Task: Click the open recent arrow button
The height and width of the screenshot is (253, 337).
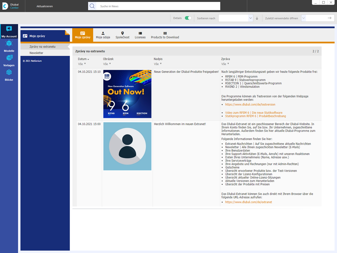Action: (x=330, y=18)
